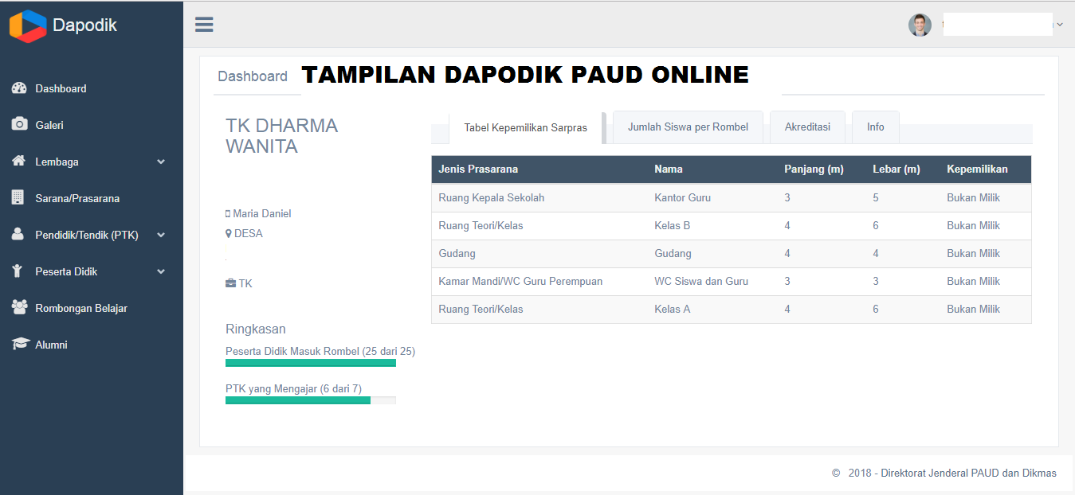Open the account dropdown at top right

coord(1059,24)
